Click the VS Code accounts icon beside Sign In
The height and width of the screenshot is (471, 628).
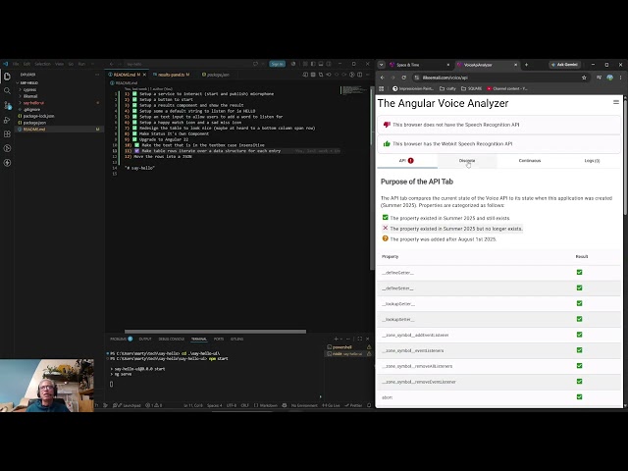pos(293,64)
